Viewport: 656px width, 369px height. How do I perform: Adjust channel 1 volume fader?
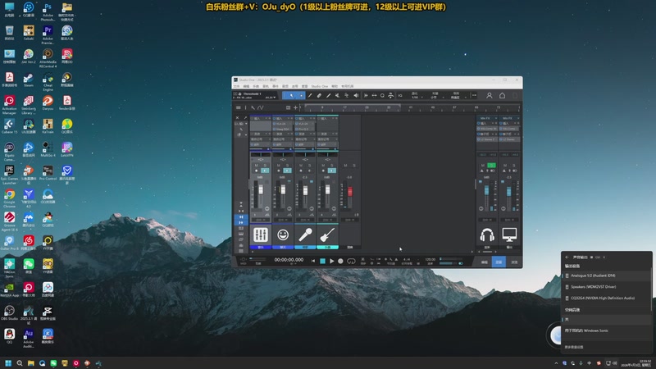(261, 190)
